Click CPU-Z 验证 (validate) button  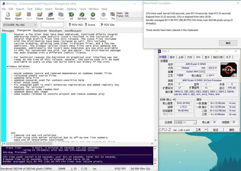(216, 130)
